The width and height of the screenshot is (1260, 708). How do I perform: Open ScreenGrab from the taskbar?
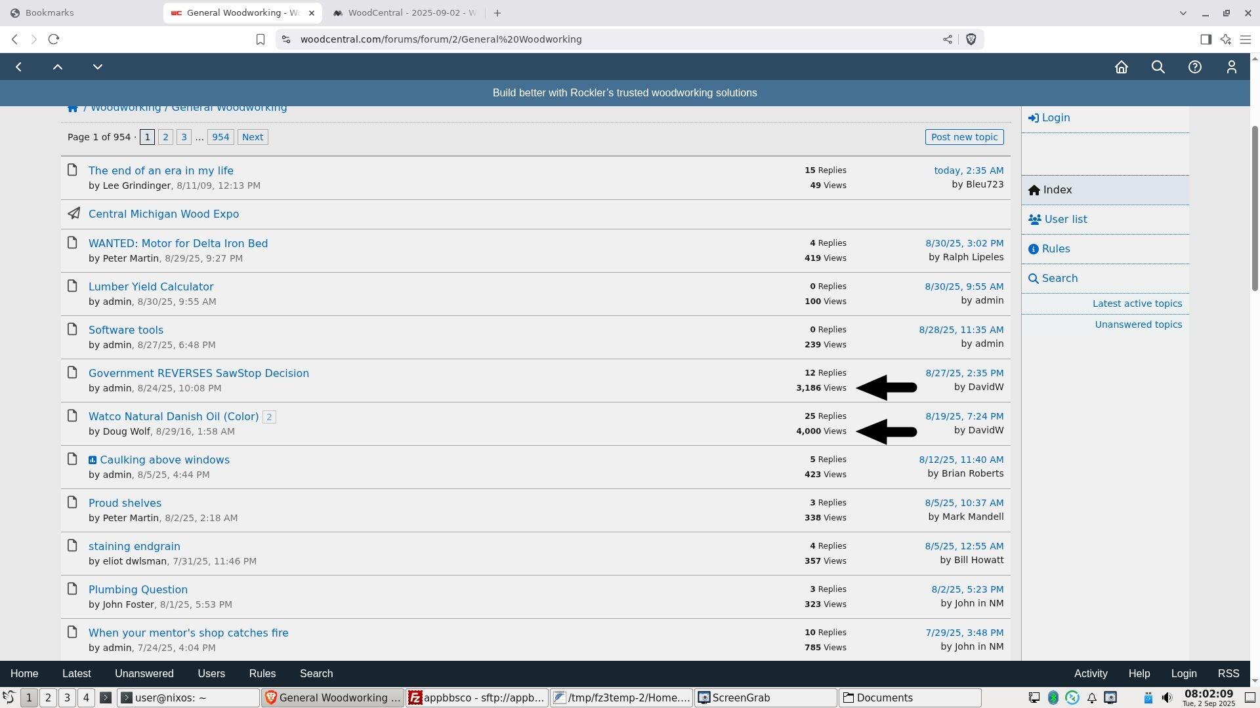pyautogui.click(x=766, y=698)
